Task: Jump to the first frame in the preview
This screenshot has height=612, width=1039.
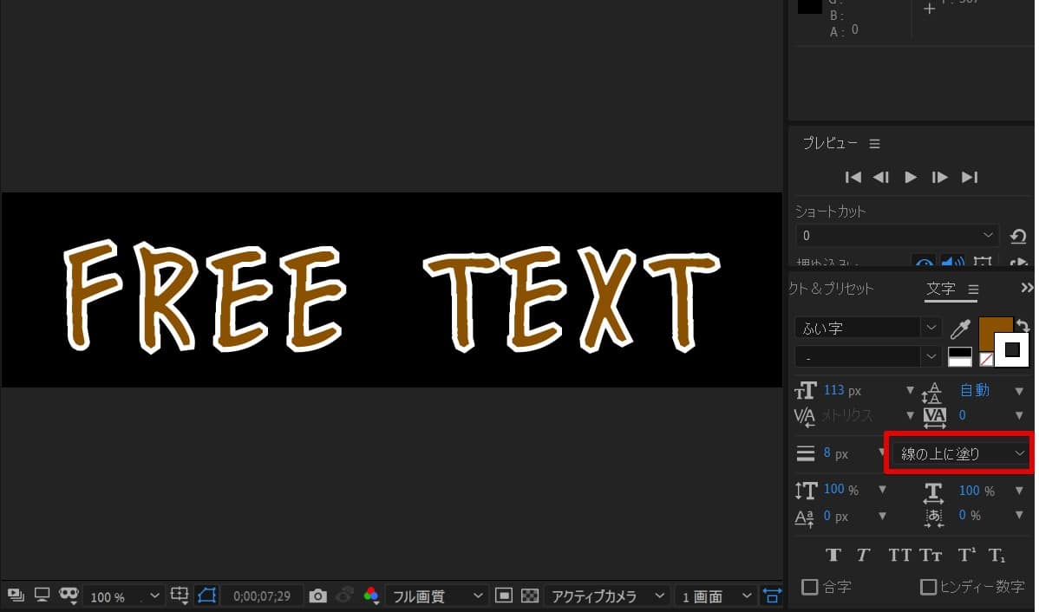Action: pyautogui.click(x=853, y=177)
